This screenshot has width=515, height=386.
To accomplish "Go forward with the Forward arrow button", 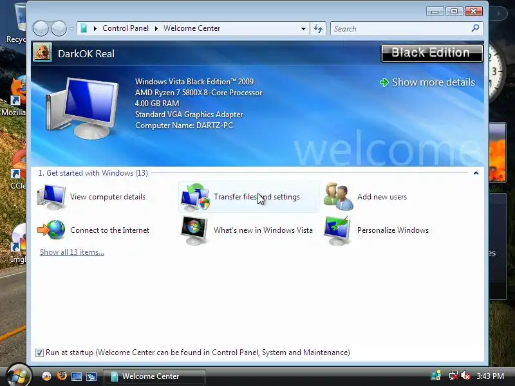I will 59,28.
